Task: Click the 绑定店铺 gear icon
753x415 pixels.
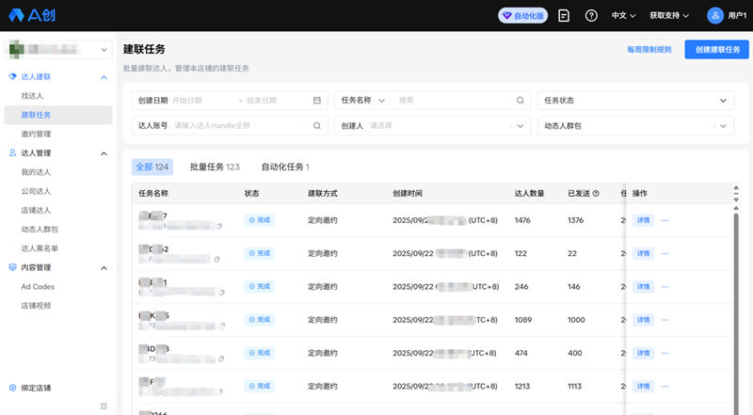Action: tap(12, 388)
